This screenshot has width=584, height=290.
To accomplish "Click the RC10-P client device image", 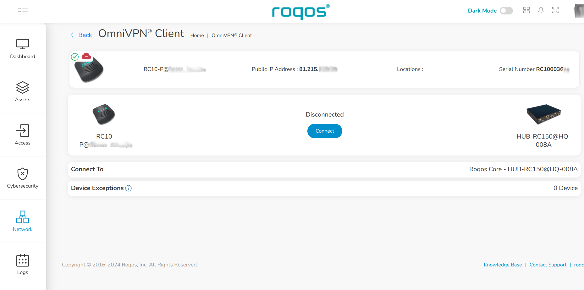I will [x=104, y=114].
